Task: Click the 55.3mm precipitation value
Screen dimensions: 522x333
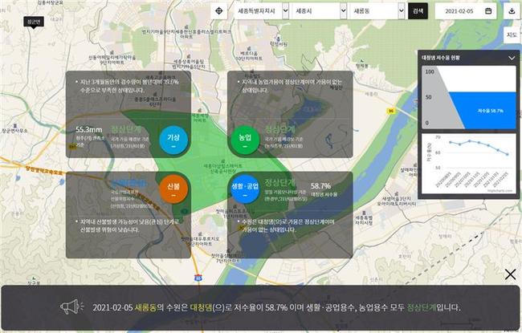Action: click(x=89, y=129)
